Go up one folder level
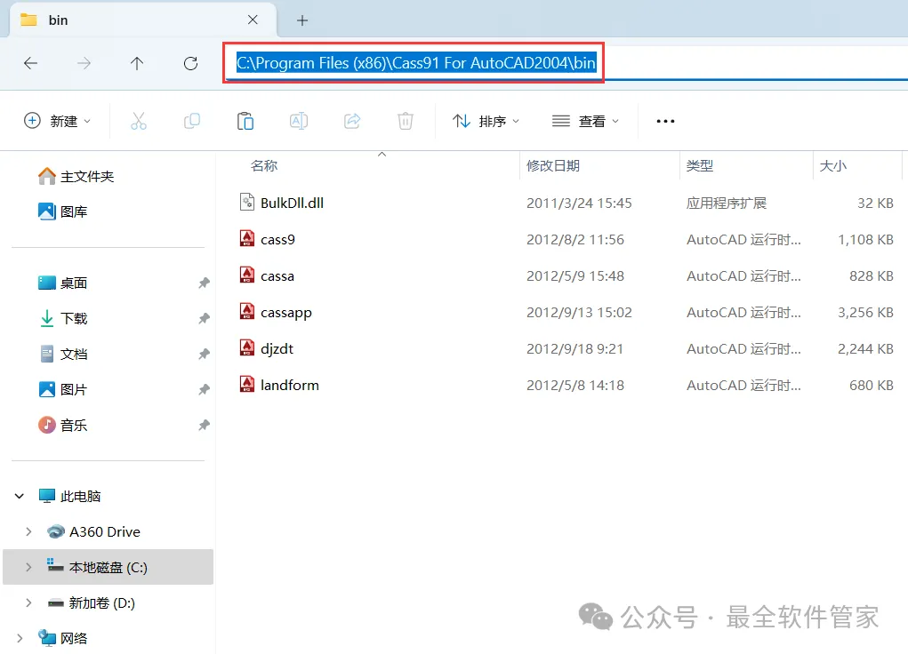This screenshot has width=908, height=654. (137, 63)
